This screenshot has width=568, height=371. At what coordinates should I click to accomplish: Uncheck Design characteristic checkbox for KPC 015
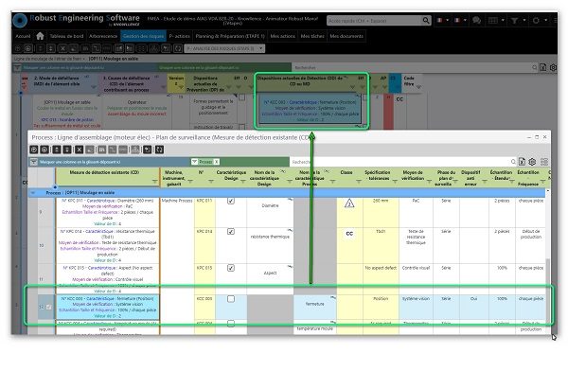coord(231,268)
